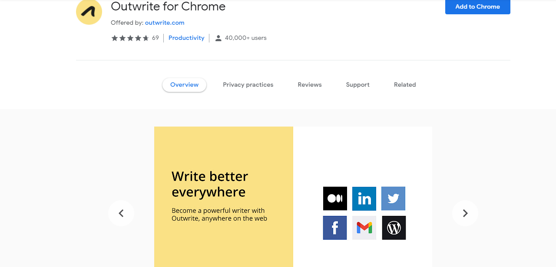Advance the screenshot carousel forward

[x=465, y=213]
